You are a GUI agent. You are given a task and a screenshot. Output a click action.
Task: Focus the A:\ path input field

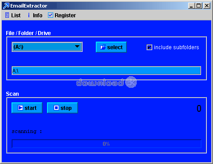(106, 70)
